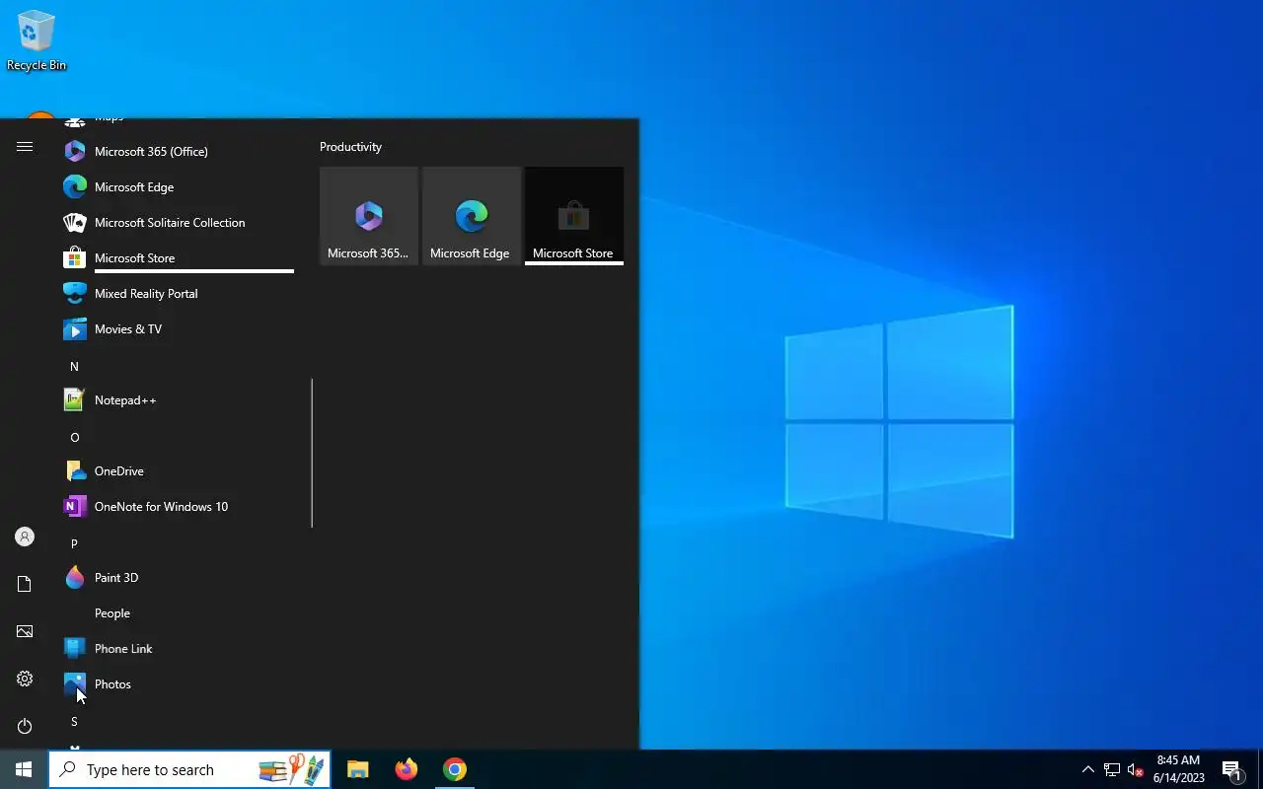Click the app list scrollbar thumb

coord(312,453)
